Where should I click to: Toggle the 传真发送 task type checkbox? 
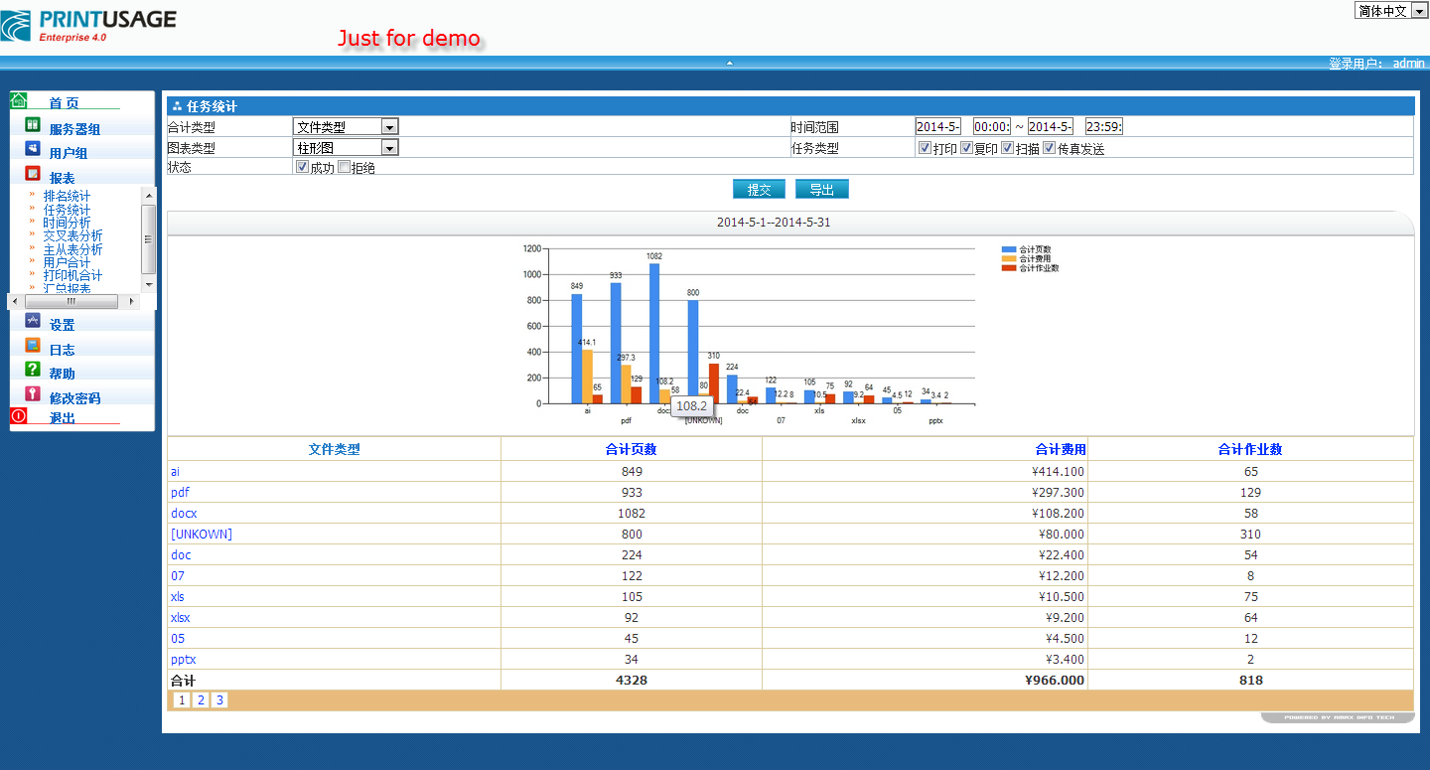[1049, 147]
